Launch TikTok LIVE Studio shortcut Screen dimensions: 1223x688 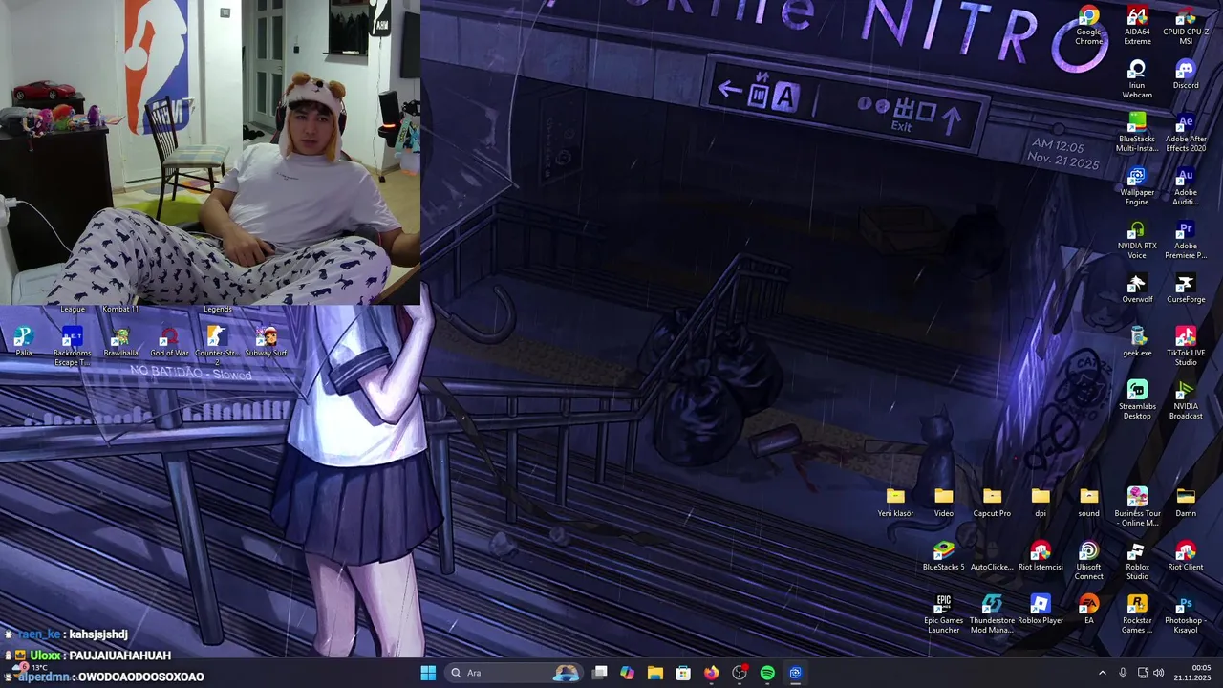point(1186,347)
